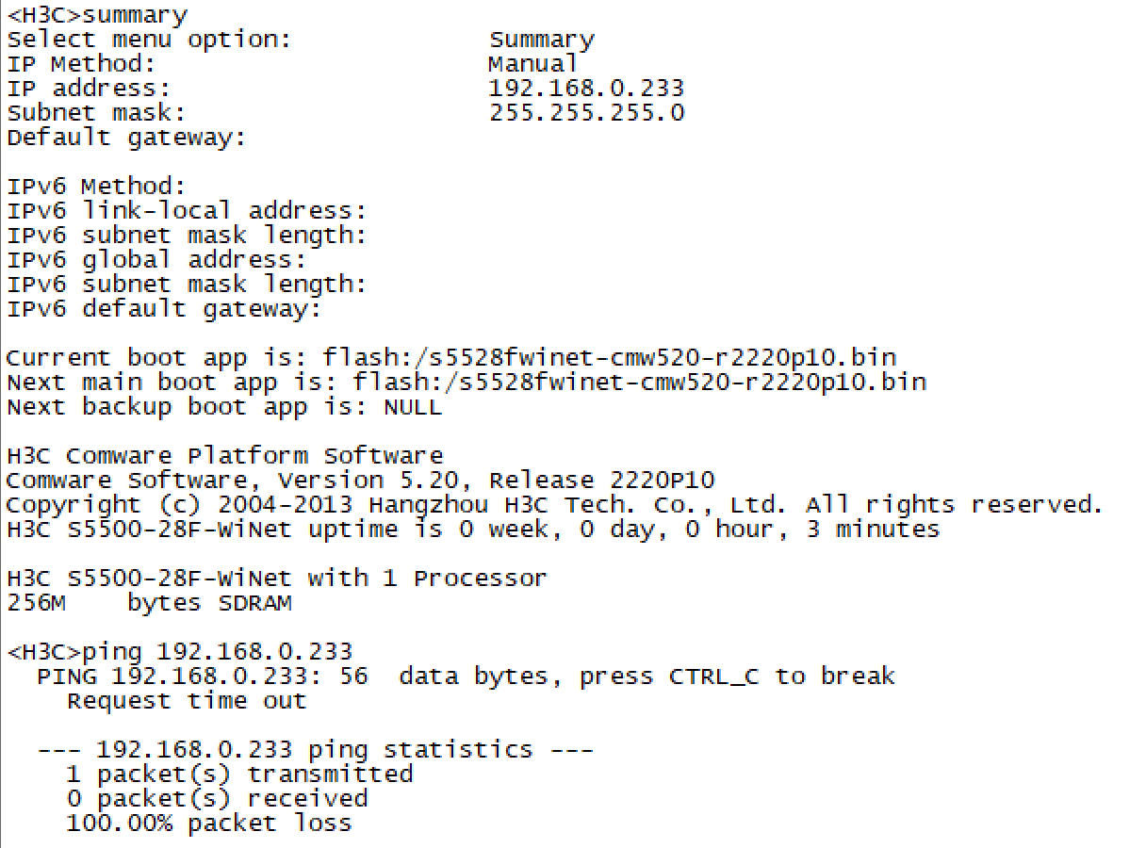Click the 'Next main boot app is' line

click(467, 383)
